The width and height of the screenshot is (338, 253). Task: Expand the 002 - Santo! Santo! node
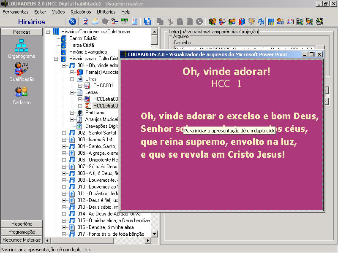coord(64,133)
